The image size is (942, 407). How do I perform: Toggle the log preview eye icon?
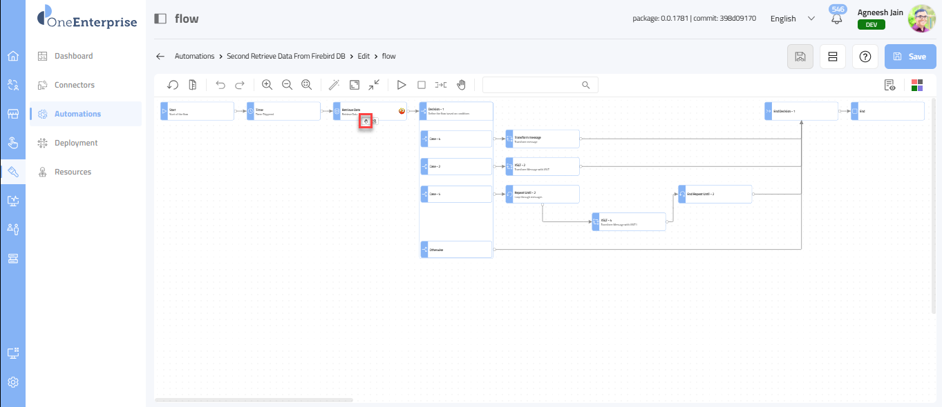(x=890, y=85)
